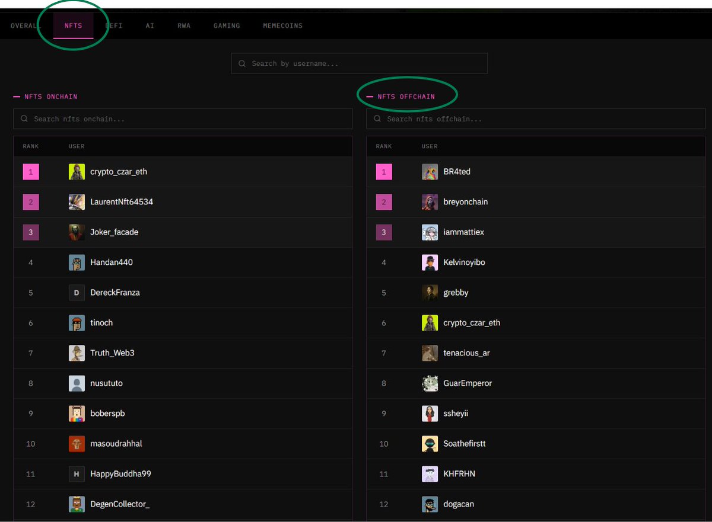Click ssheyii avatar

coord(430,414)
